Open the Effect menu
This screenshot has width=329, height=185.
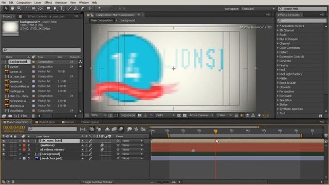(48, 3)
